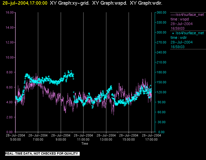Click left axis label 16.00
206x160 pixels.
[9, 13]
